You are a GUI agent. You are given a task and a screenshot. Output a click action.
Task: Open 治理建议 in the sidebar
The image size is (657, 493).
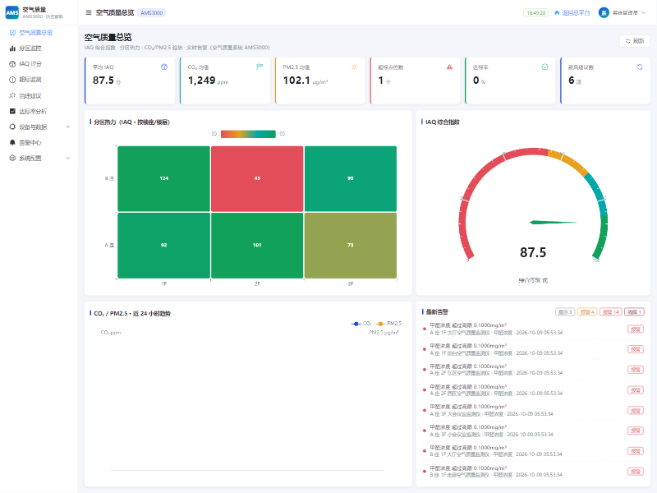click(39, 95)
